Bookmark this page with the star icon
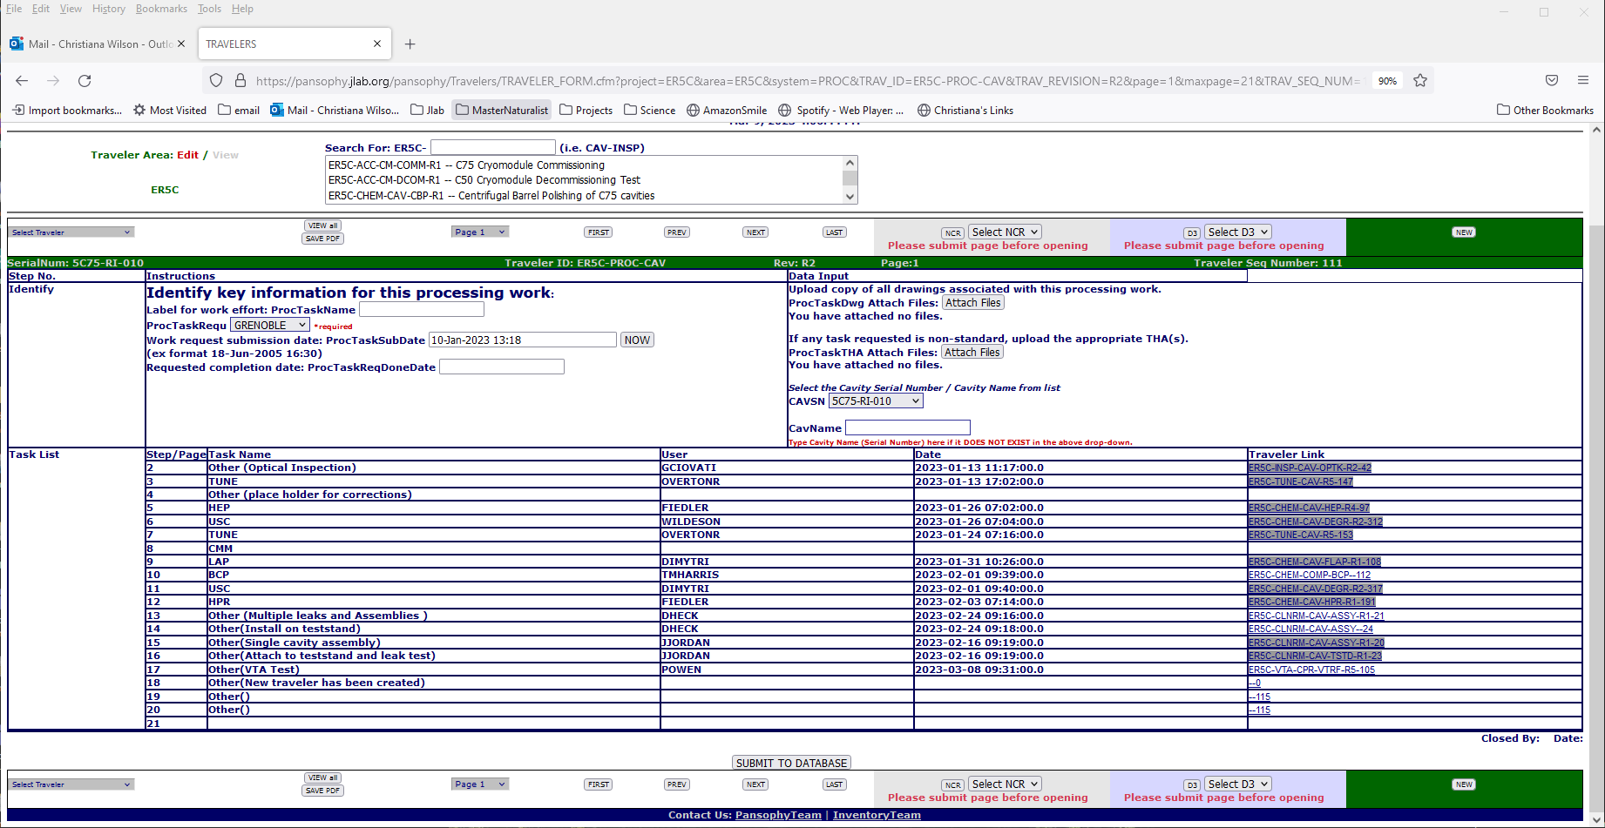 click(x=1420, y=81)
